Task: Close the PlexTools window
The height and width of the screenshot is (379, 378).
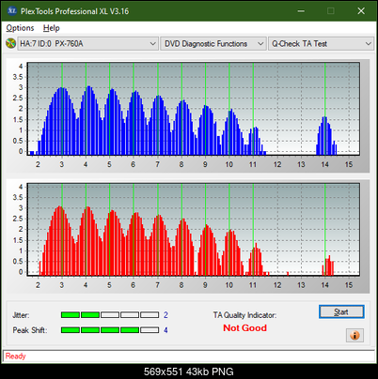Action: pos(361,11)
